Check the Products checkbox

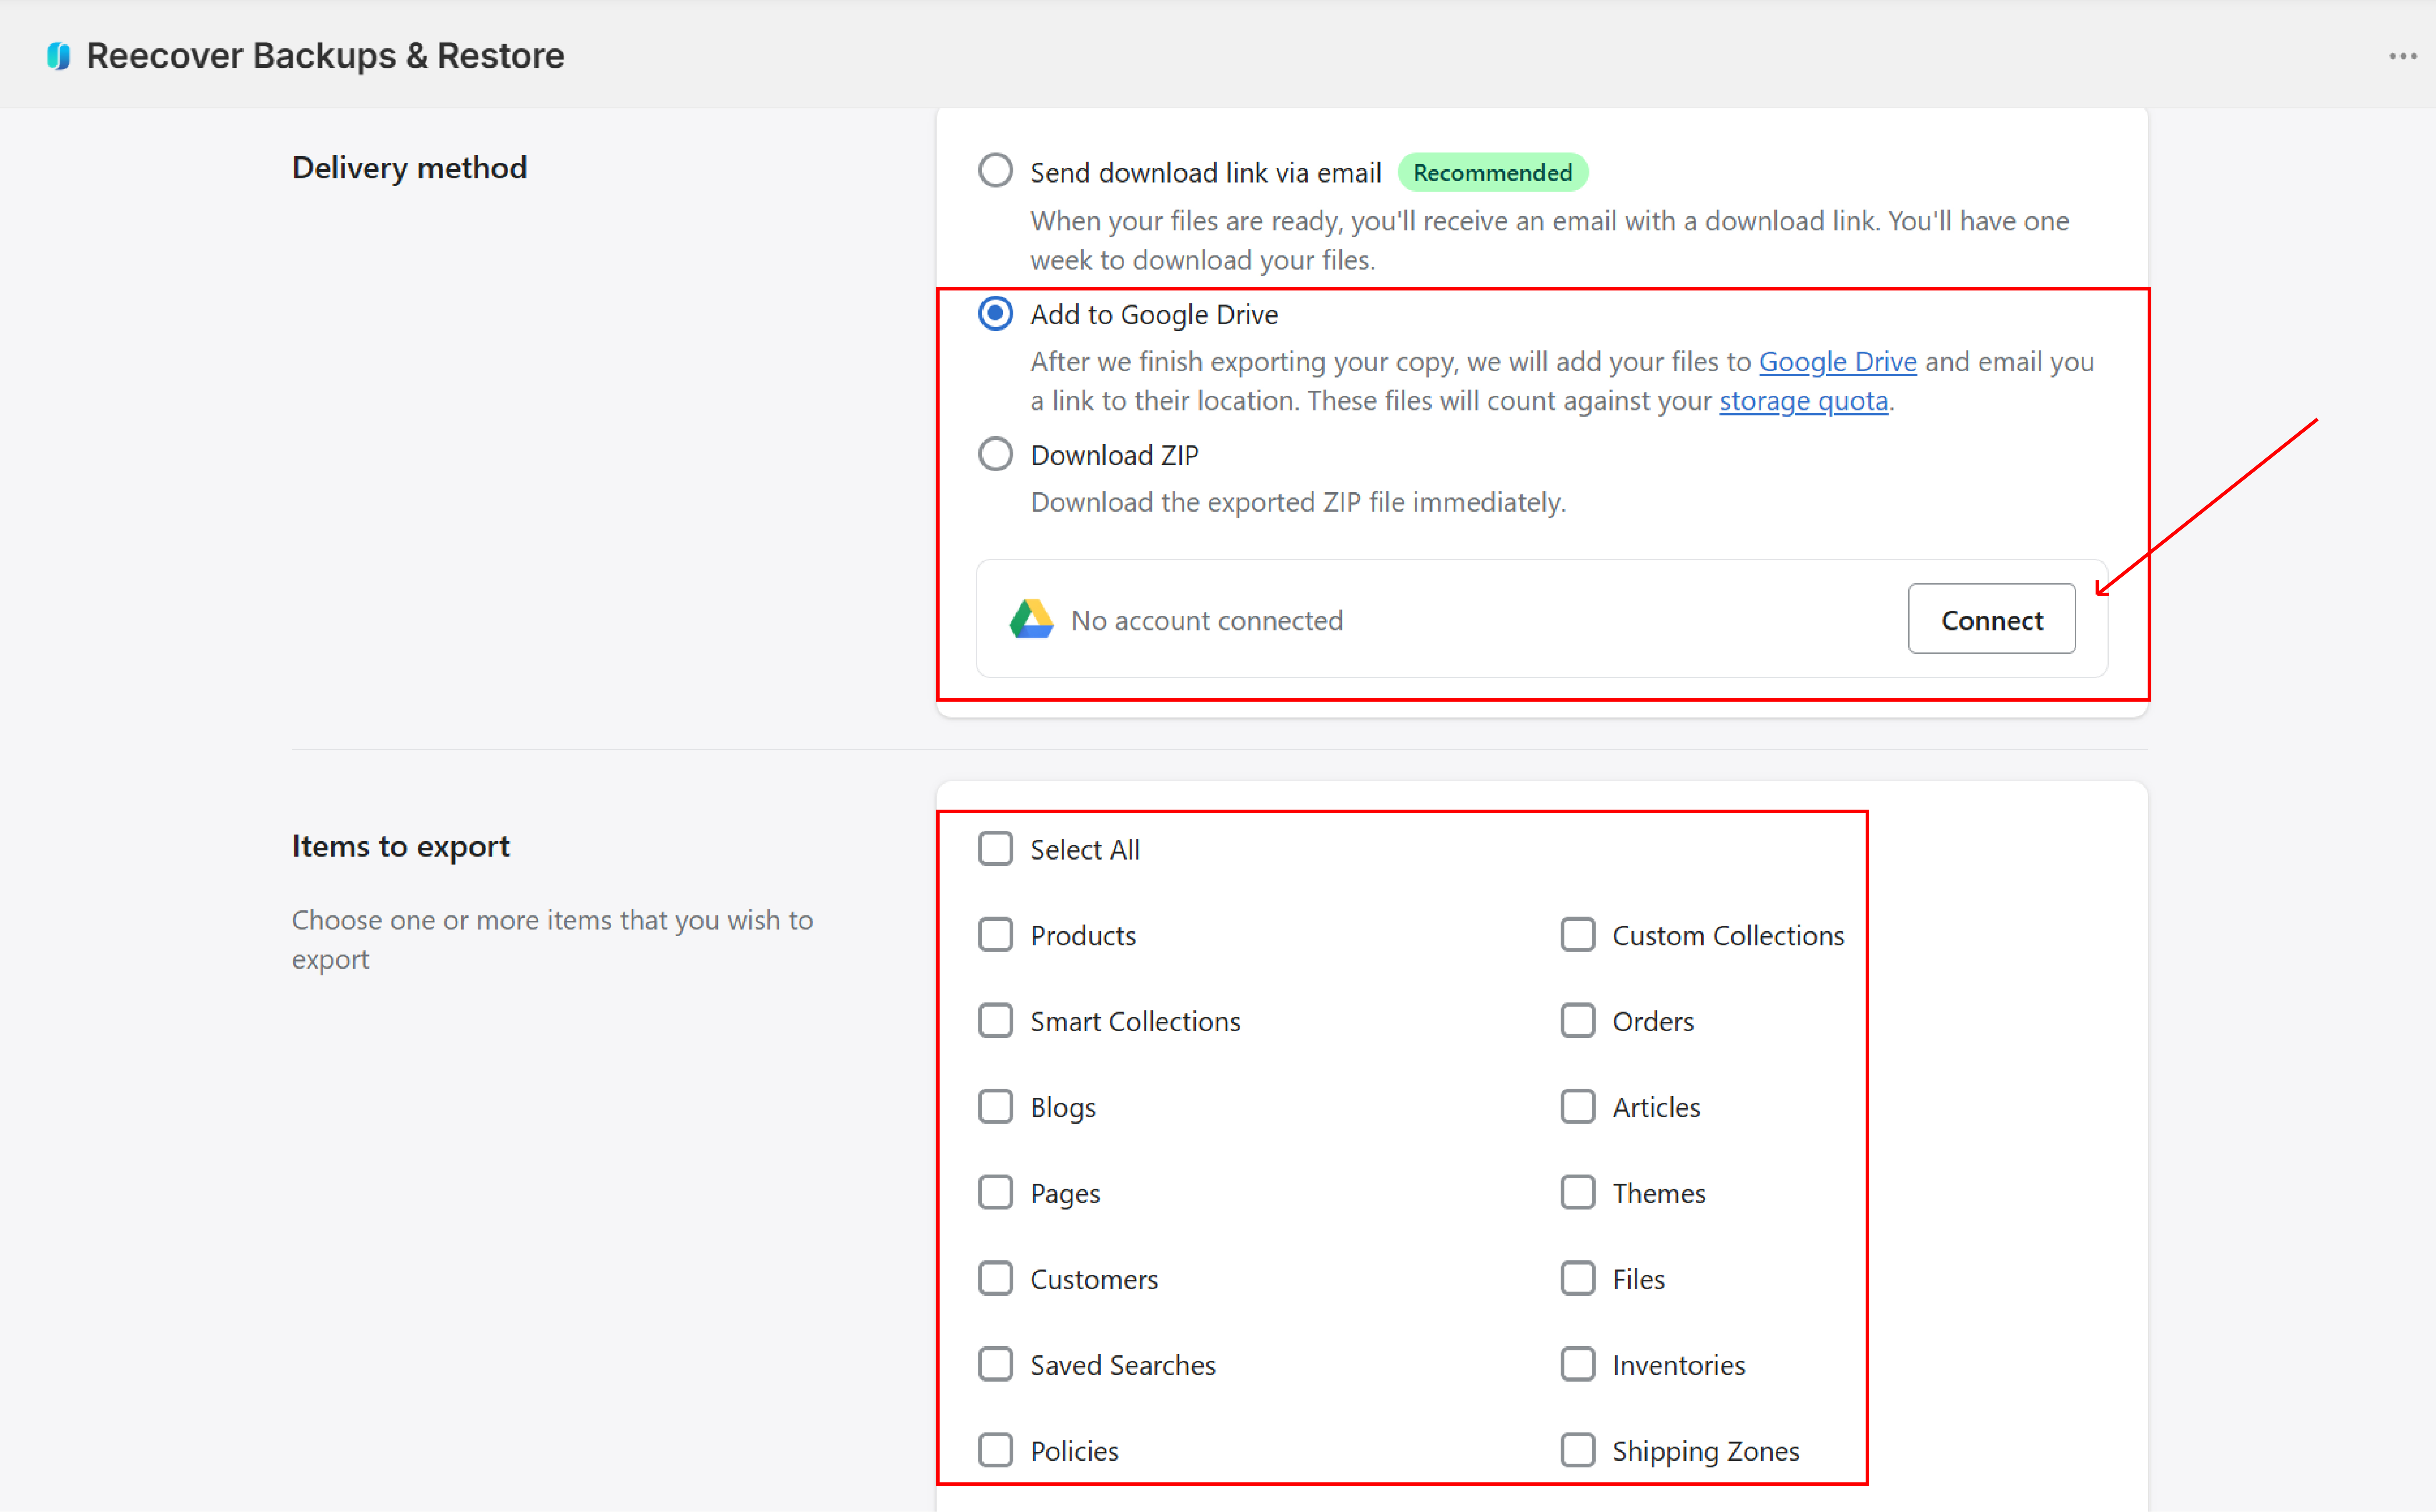click(x=995, y=935)
